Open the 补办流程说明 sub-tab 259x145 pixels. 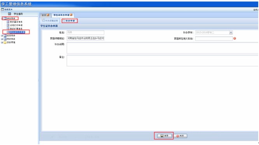coord(50,21)
